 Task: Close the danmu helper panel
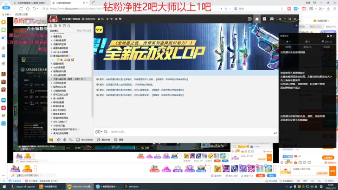click(334, 36)
